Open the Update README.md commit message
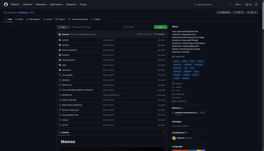The height and width of the screenshot is (151, 264). tap(111, 95)
